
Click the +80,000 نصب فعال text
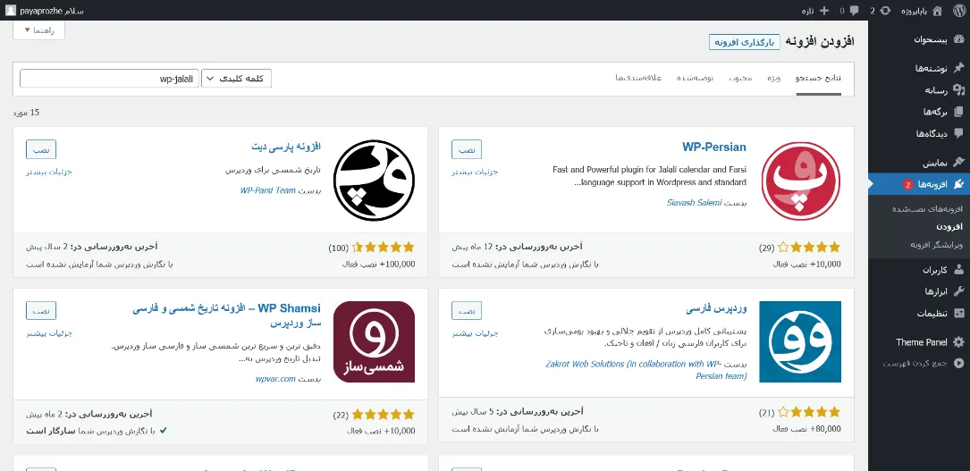click(807, 428)
